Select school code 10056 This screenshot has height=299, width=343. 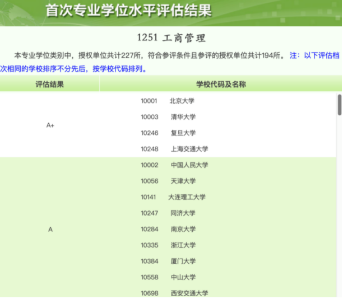[150, 181]
